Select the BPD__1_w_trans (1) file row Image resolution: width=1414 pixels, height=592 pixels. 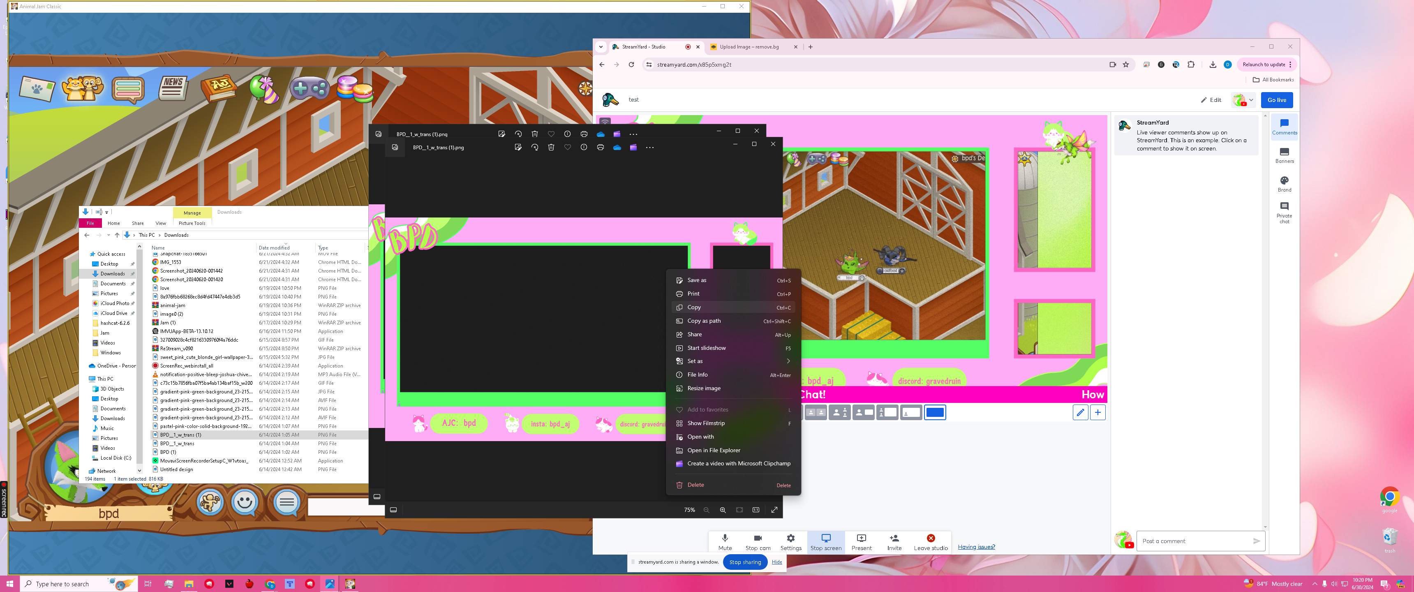[259, 435]
